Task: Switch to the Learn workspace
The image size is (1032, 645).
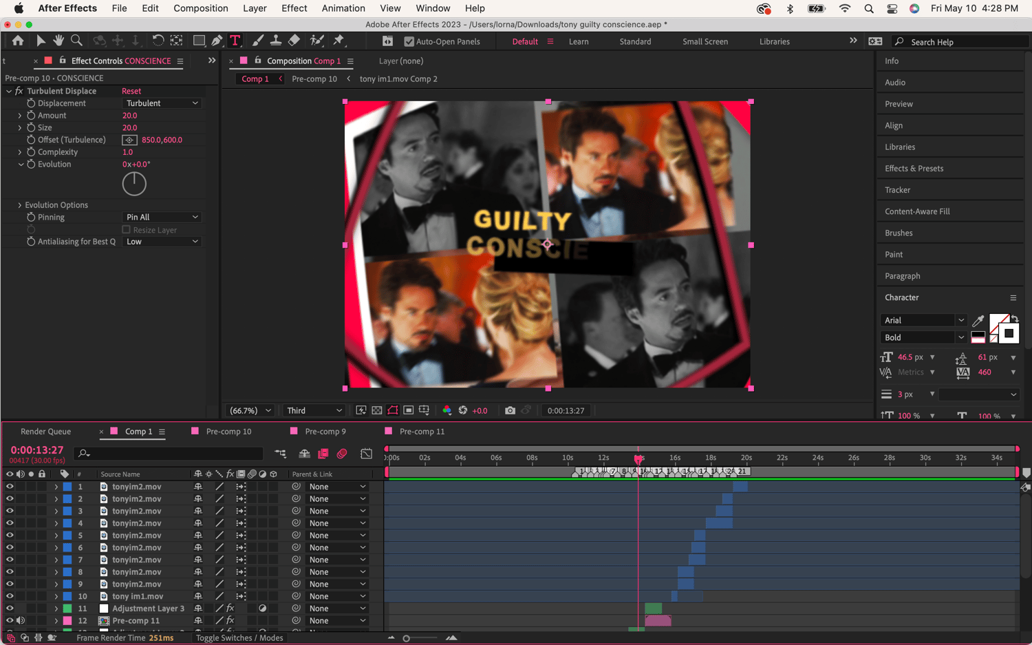Action: (x=579, y=41)
